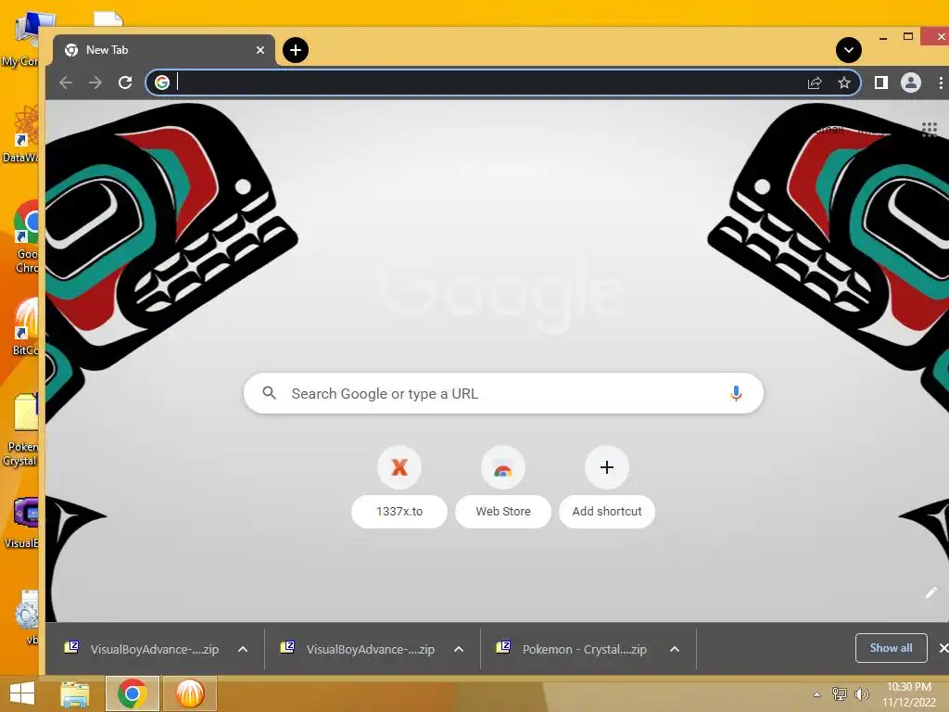
Task: Open the Google apps grid
Action: pos(929,129)
